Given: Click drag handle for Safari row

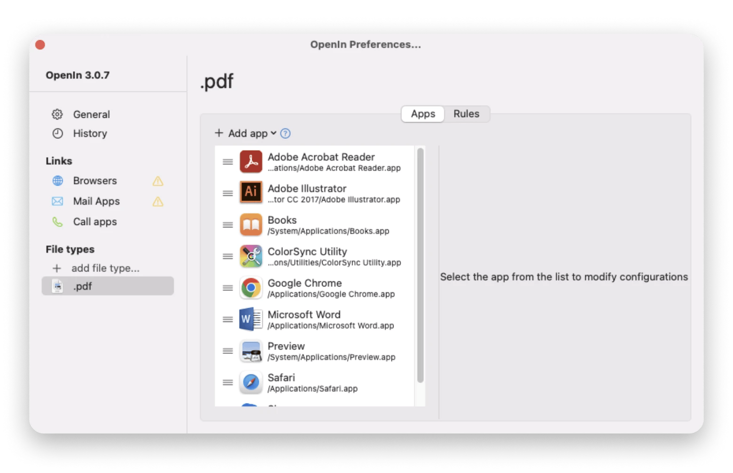Looking at the screenshot, I should (228, 382).
